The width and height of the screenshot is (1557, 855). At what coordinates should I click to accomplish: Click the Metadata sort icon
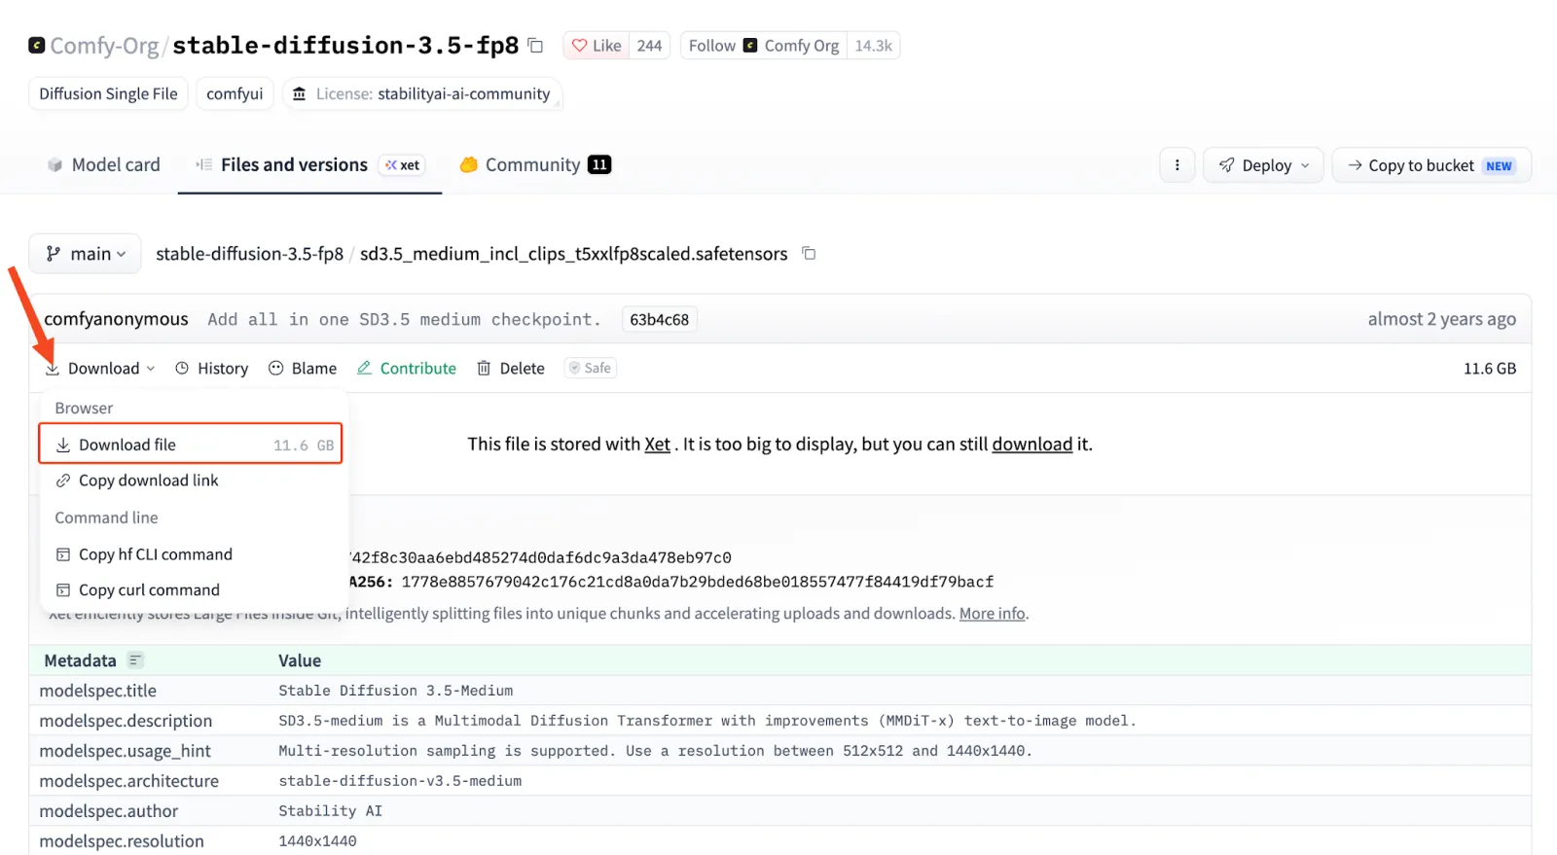[135, 660]
